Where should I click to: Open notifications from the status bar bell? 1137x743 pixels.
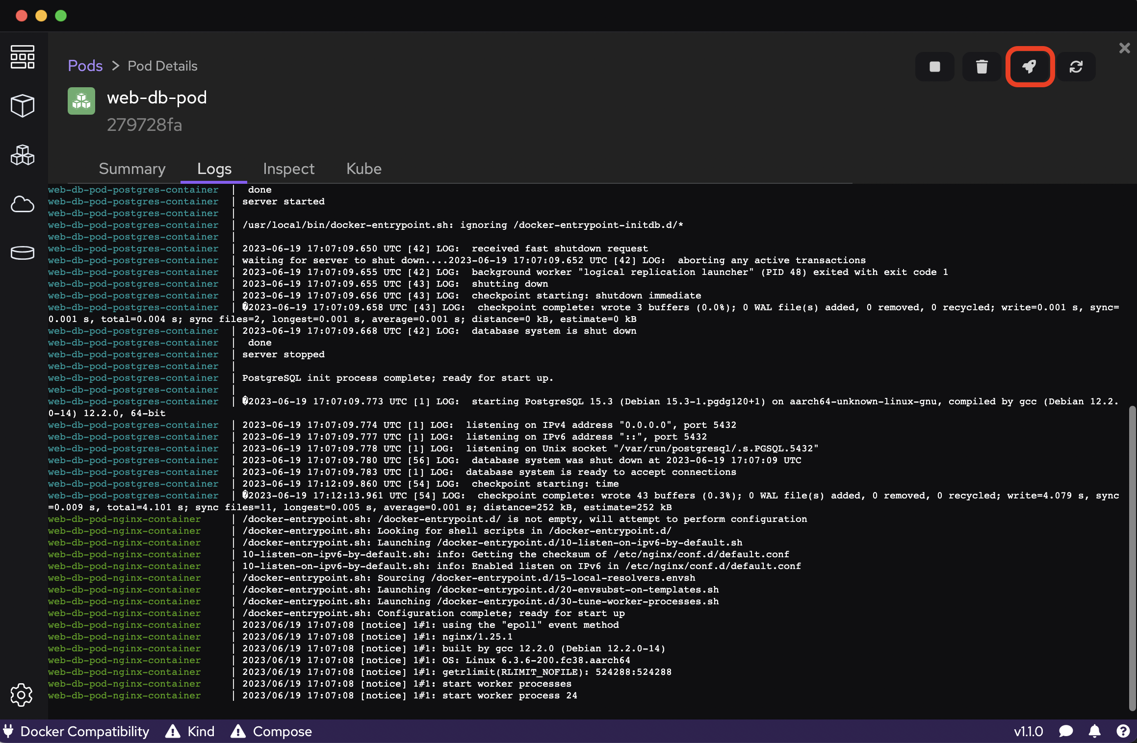tap(1095, 731)
